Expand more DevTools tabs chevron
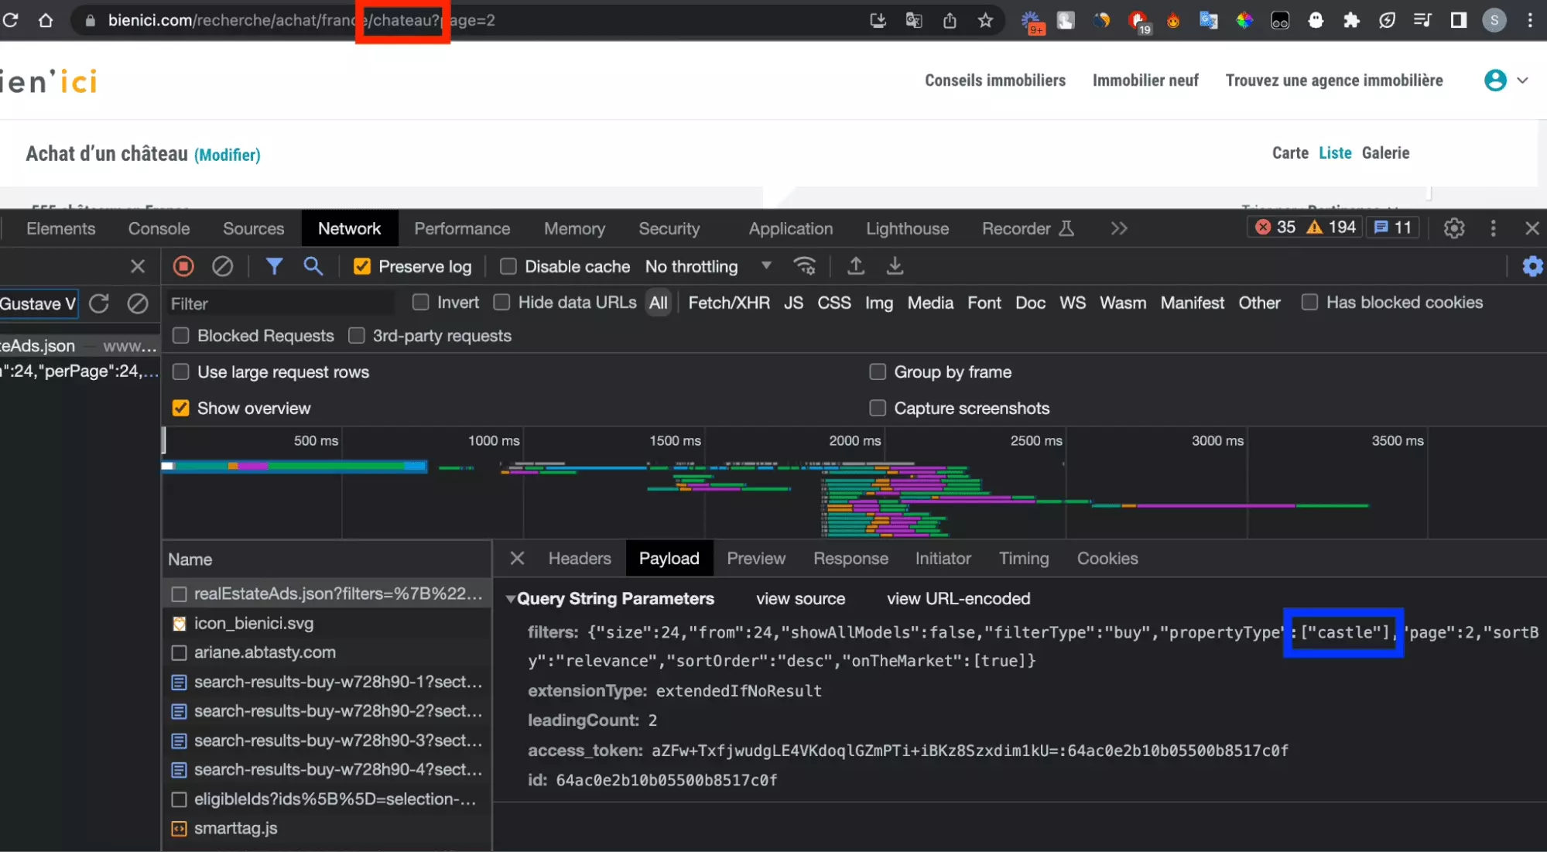The image size is (1547, 852). coord(1118,228)
